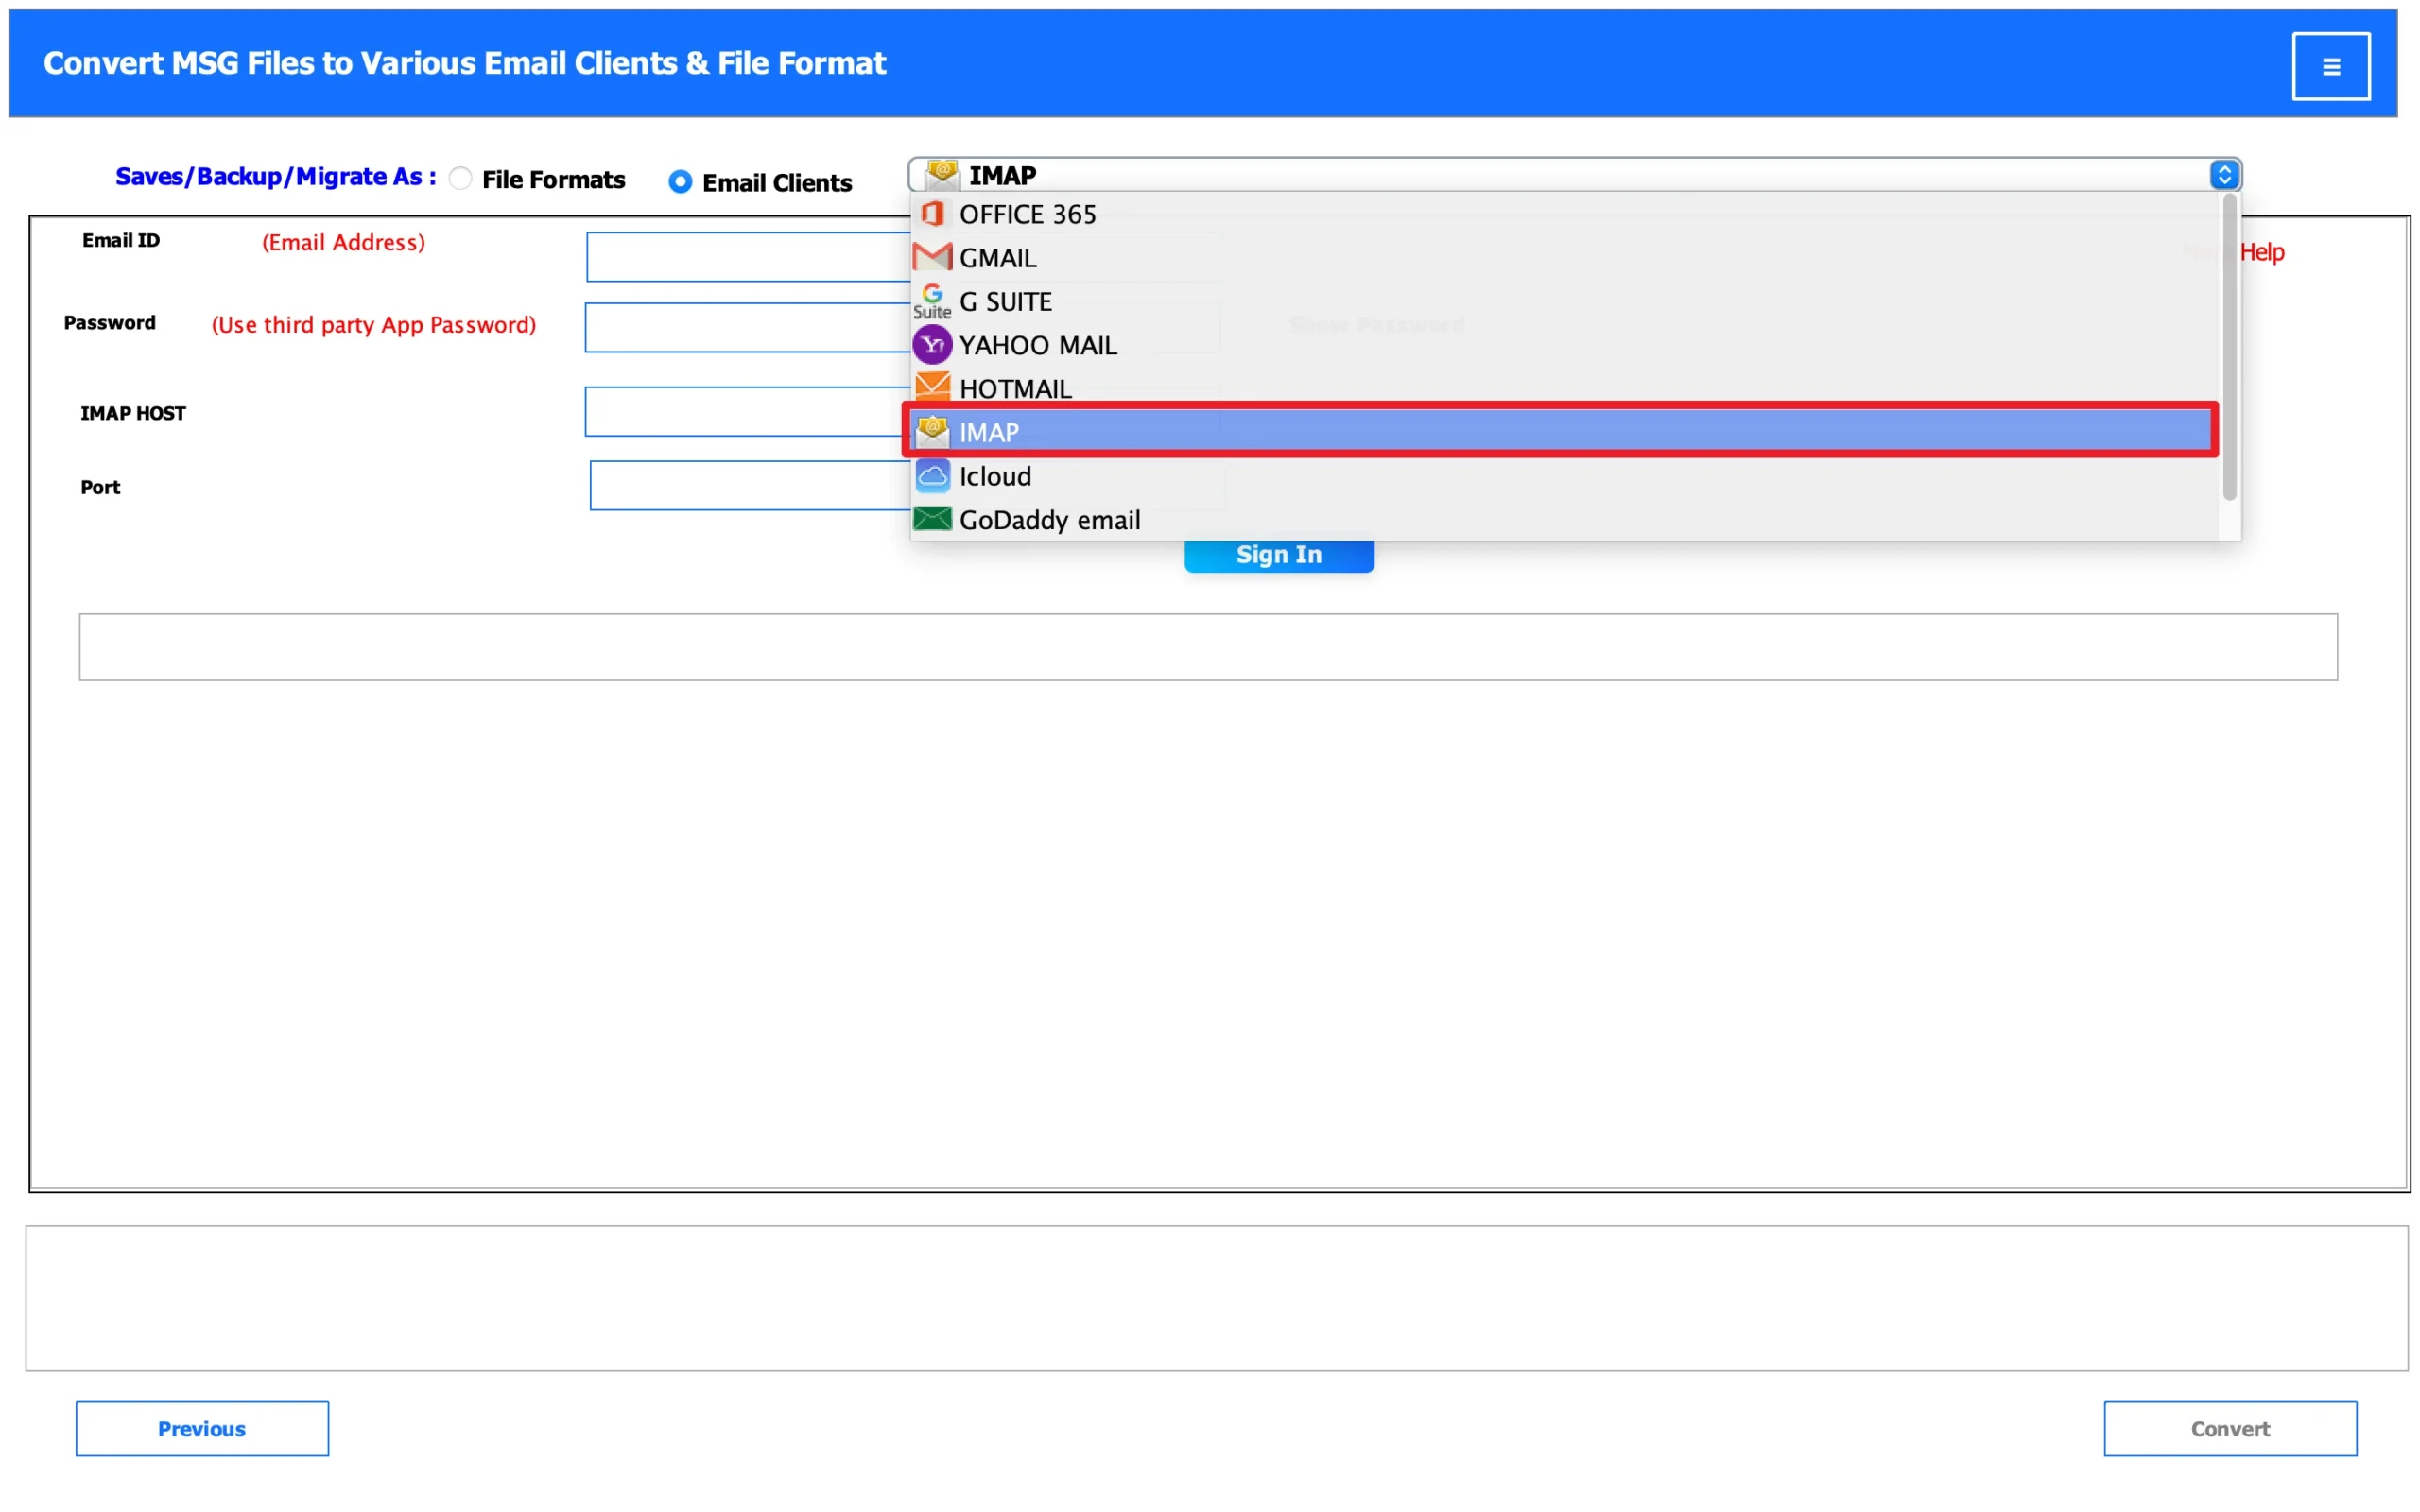The image size is (2420, 1512).
Task: Select the Email Clients radio button
Action: [680, 182]
